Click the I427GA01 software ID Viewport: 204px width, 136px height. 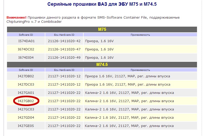pos(26,93)
